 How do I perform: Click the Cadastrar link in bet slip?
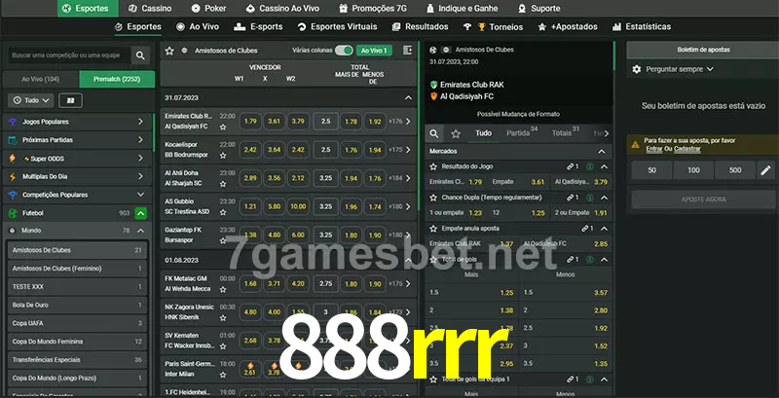(686, 149)
